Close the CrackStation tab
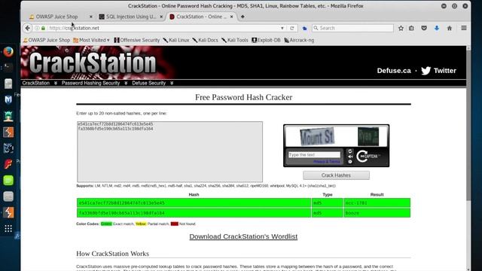The image size is (482, 271). click(231, 17)
